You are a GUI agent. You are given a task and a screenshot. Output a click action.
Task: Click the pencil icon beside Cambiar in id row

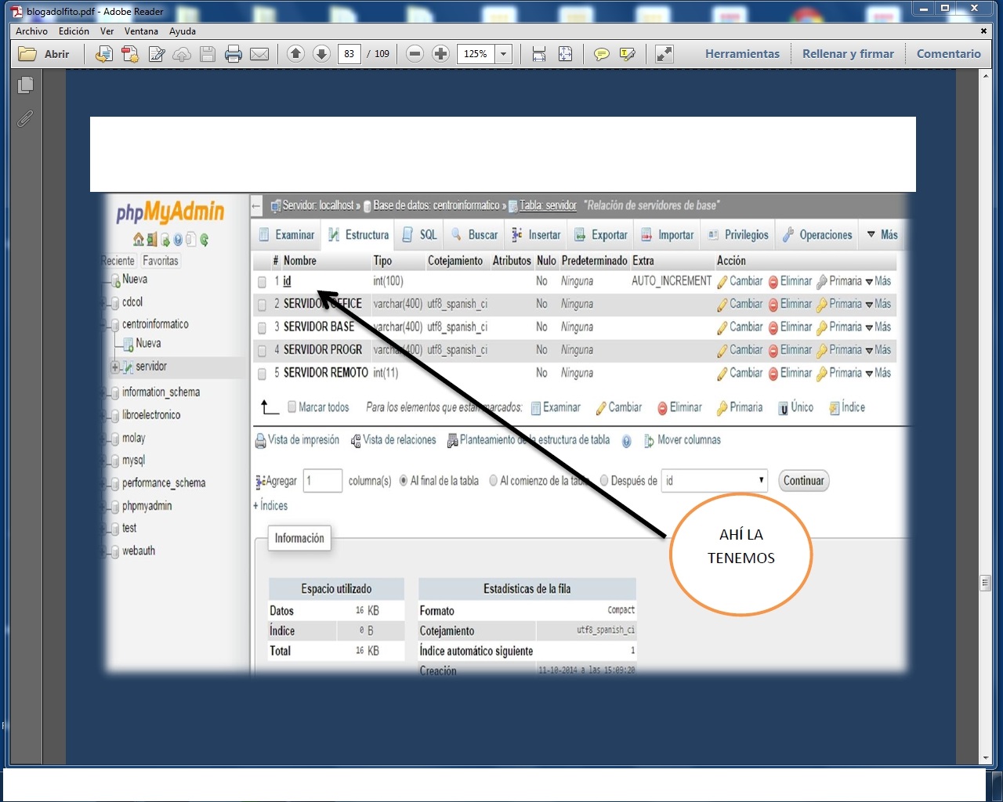pos(722,282)
